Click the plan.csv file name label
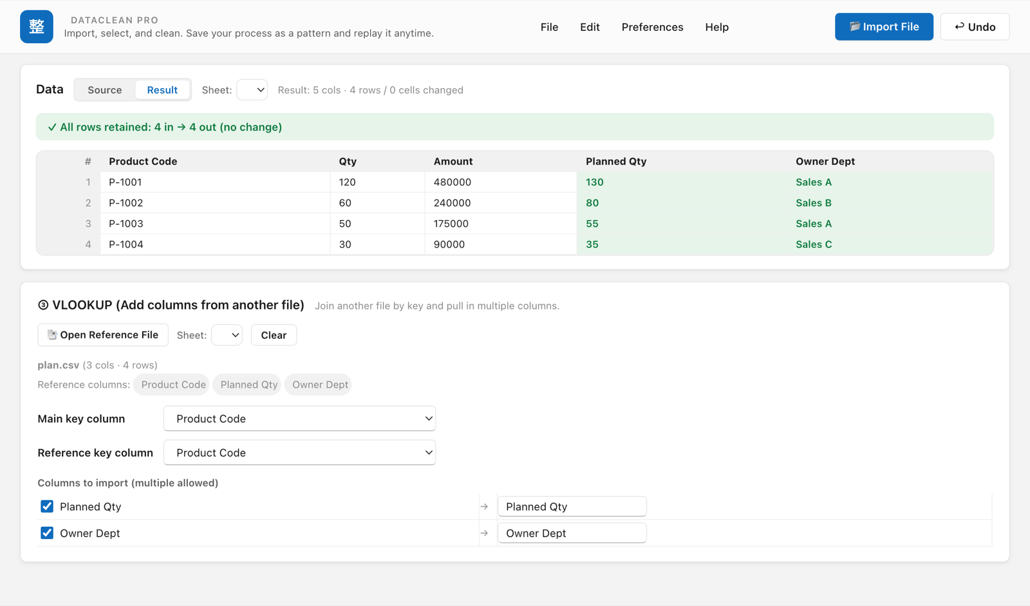Image resolution: width=1030 pixels, height=606 pixels. [58, 365]
